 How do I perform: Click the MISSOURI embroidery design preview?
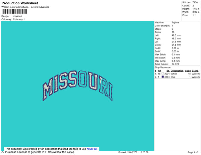(x=78, y=86)
